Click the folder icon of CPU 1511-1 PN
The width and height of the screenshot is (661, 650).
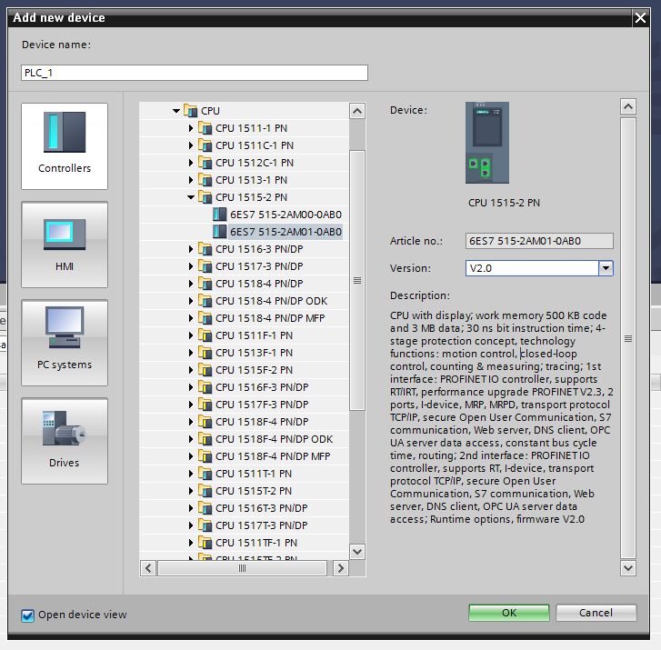point(205,128)
